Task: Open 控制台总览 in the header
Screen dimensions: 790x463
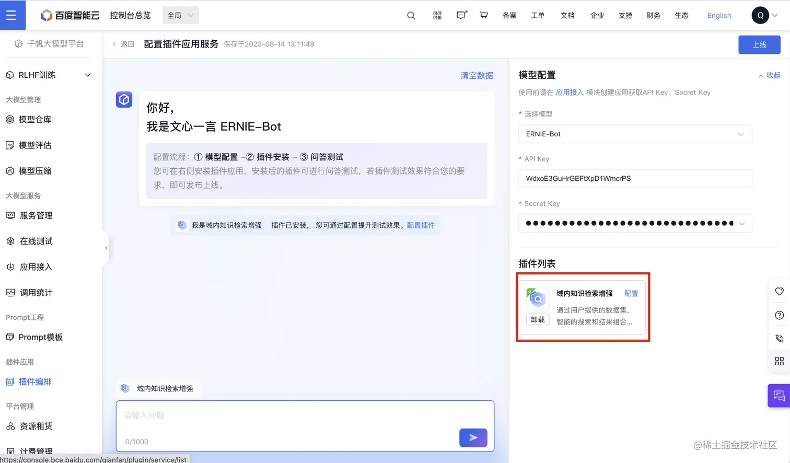Action: 130,15
